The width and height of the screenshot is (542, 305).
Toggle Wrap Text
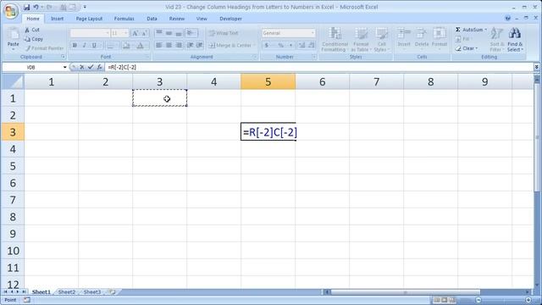point(224,33)
